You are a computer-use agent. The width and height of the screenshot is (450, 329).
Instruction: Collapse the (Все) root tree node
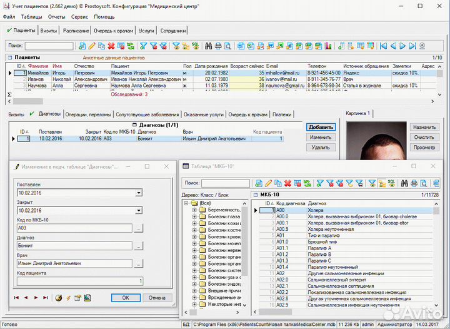pos(186,203)
